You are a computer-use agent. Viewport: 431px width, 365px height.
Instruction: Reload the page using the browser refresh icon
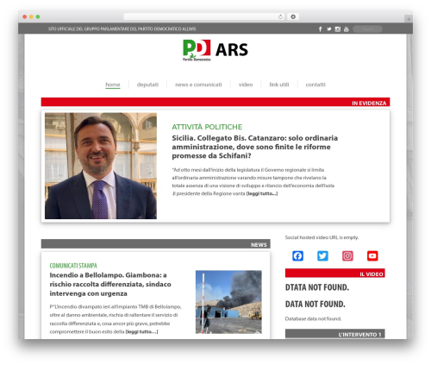click(280, 16)
